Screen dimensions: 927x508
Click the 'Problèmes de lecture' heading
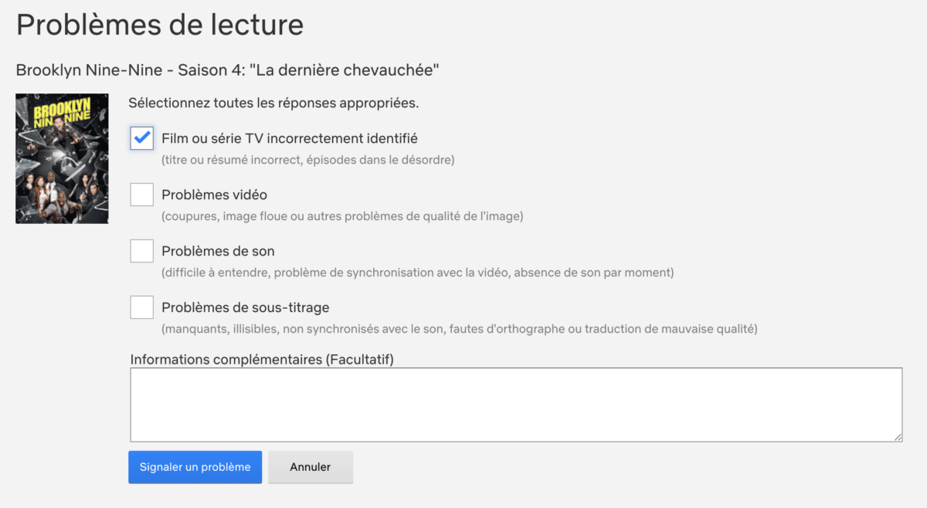pos(160,25)
